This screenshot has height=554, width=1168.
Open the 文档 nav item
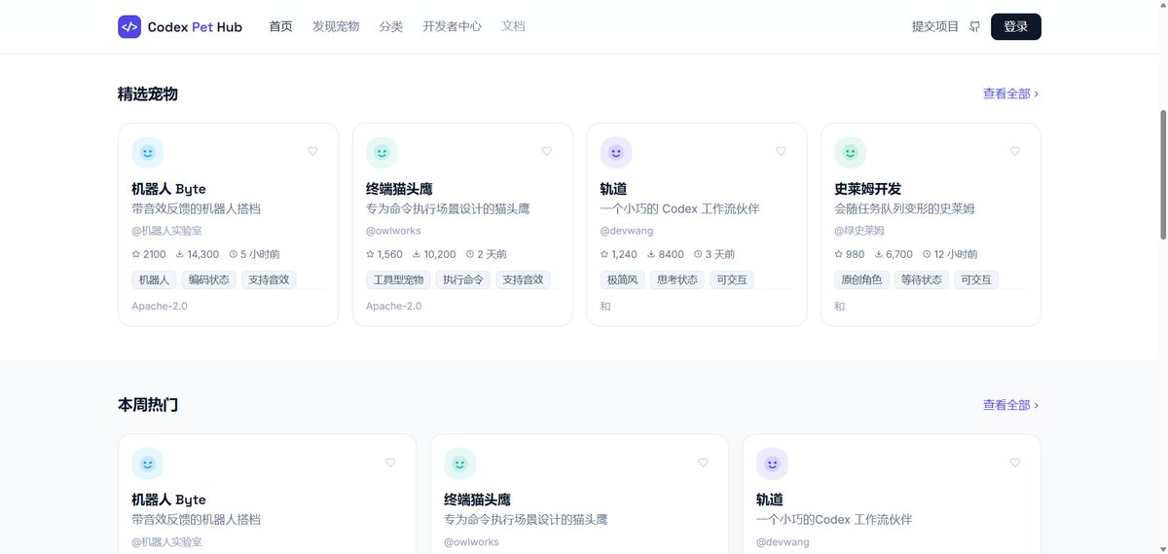[x=513, y=26]
